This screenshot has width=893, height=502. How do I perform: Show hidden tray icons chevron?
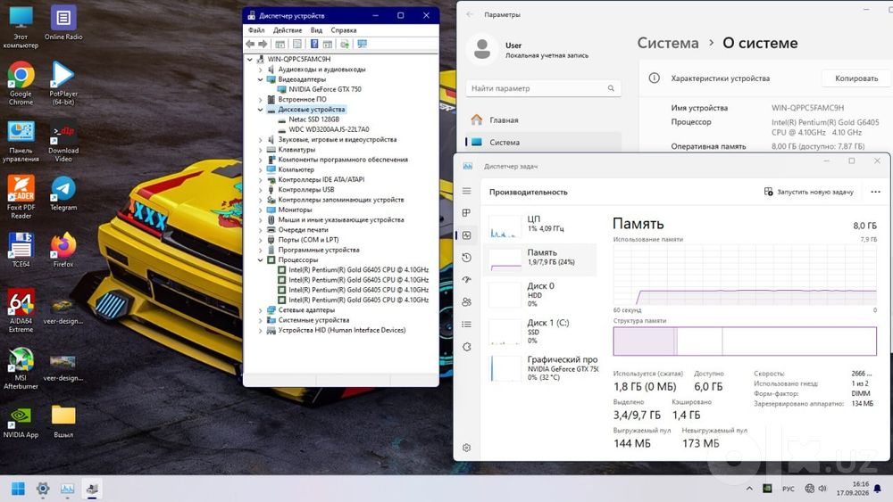(749, 489)
